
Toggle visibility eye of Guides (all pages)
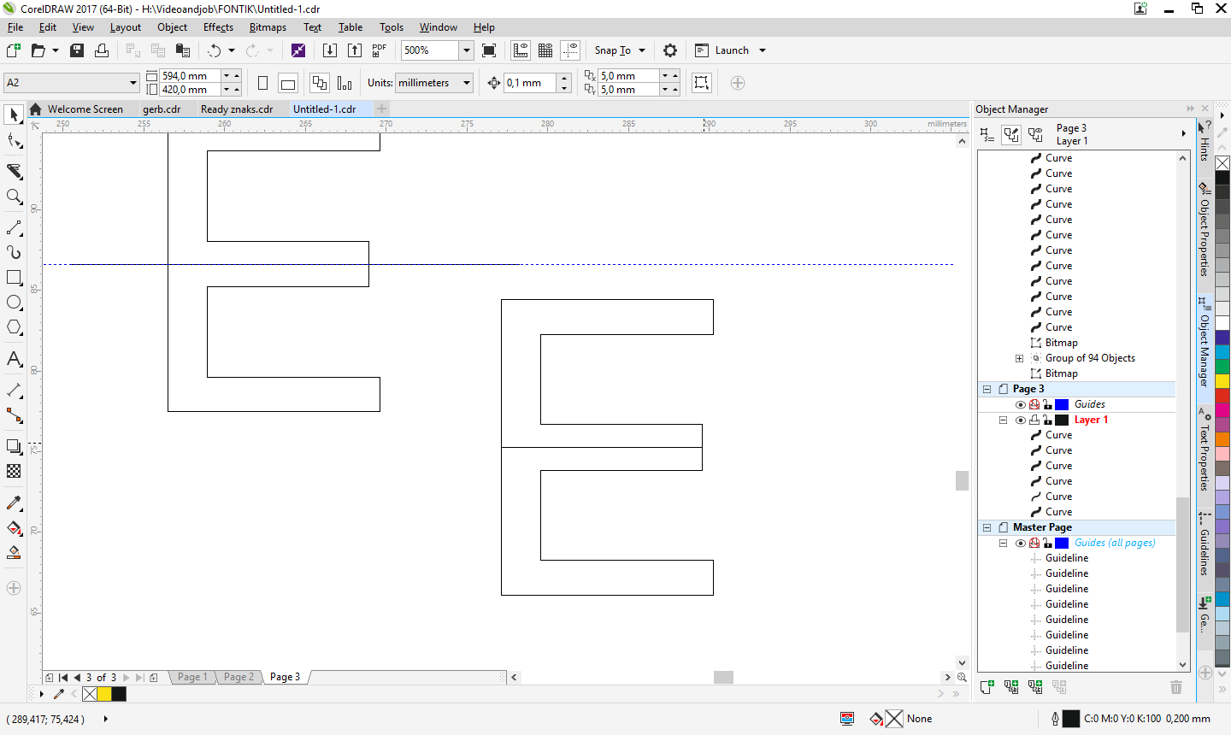[1020, 543]
